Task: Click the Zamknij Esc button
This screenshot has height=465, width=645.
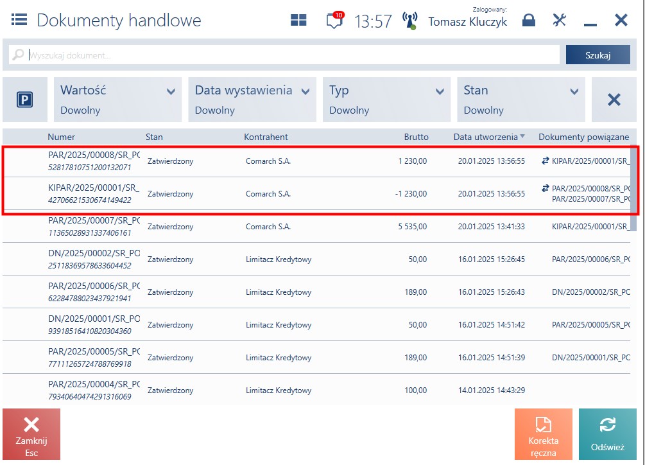Action: (x=31, y=434)
